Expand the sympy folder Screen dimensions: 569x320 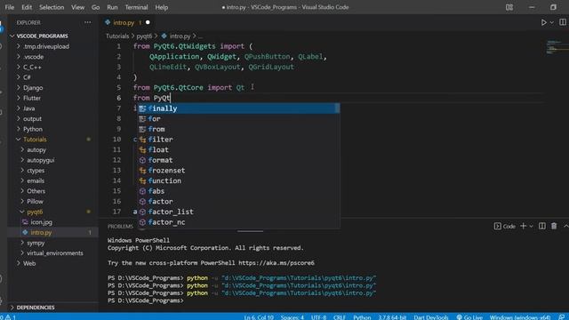click(x=36, y=243)
